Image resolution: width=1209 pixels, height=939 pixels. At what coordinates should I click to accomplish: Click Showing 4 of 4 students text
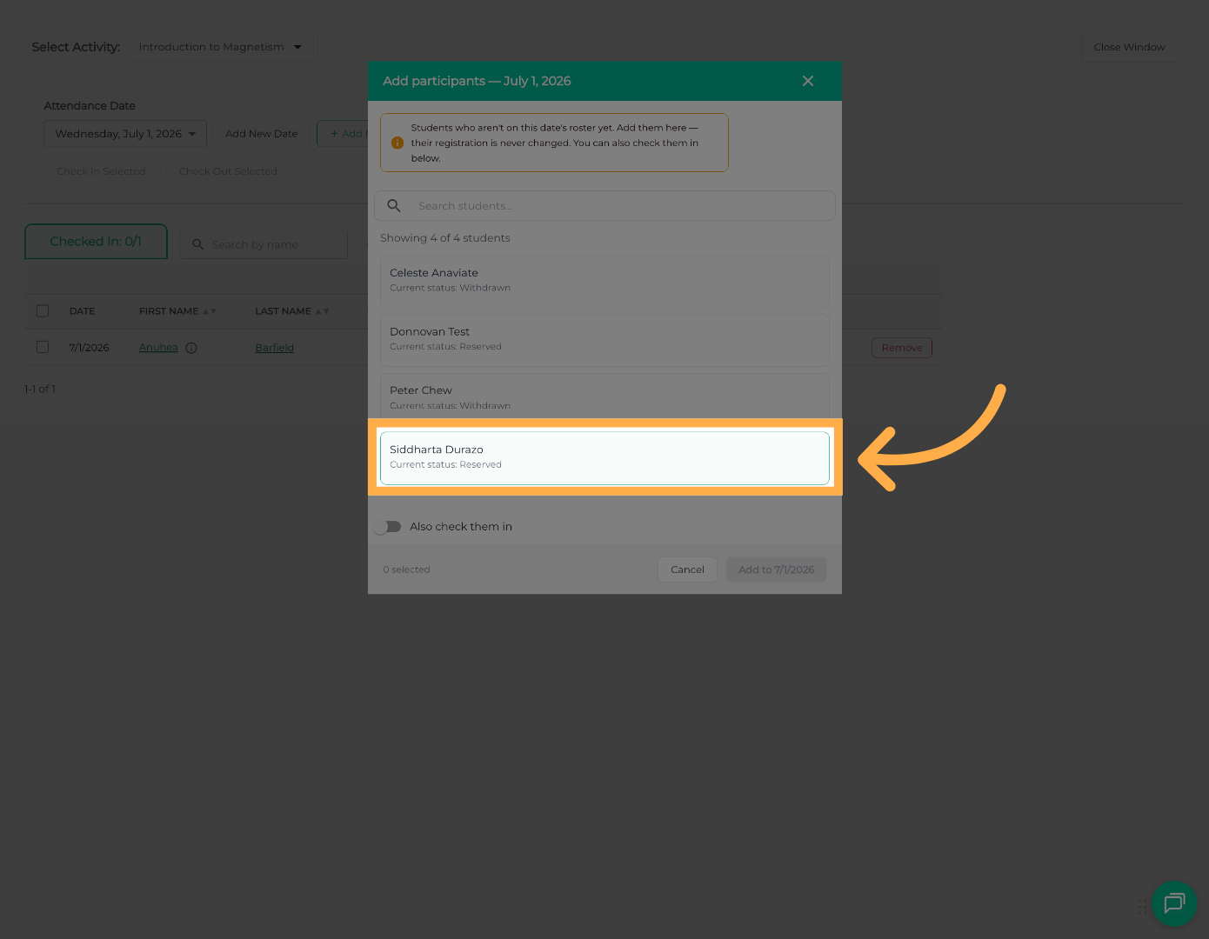point(445,238)
